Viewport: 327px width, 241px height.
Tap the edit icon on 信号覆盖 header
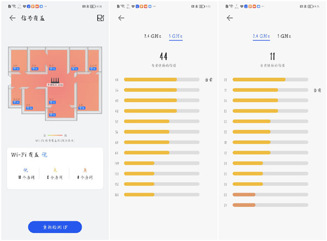pos(100,18)
